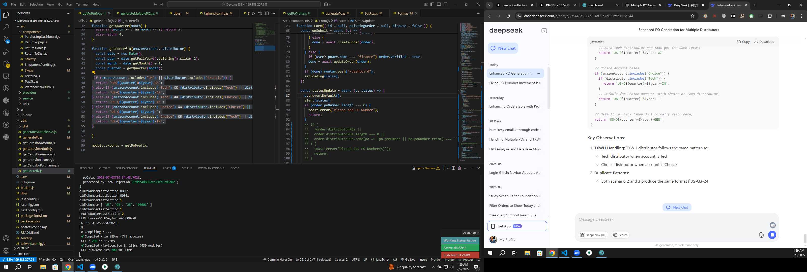Image resolution: width=807 pixels, height=272 pixels.
Task: Focus the Message DeepSeek input field
Action: click(672, 219)
